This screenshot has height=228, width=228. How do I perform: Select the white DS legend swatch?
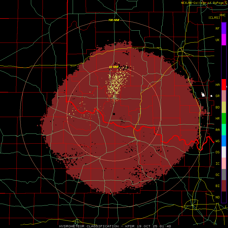(x=224, y=152)
